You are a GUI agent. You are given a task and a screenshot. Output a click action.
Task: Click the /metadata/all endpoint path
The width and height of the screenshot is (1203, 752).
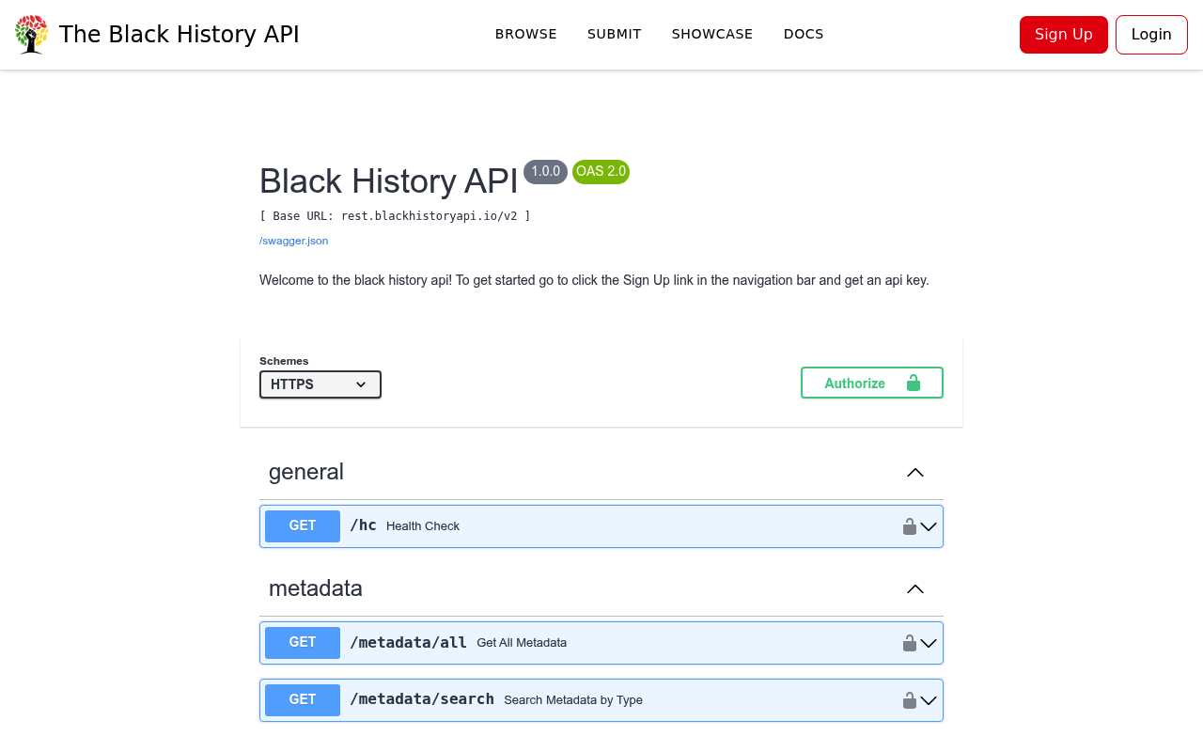408,643
